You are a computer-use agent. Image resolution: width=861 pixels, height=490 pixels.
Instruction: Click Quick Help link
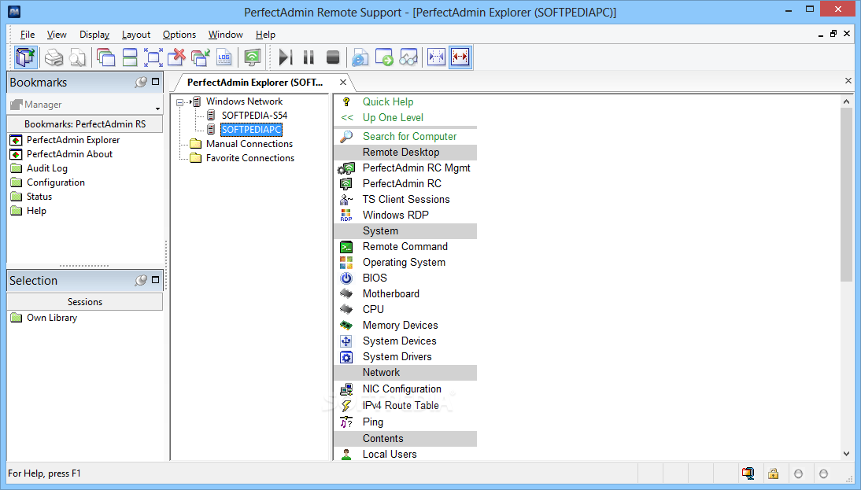tap(388, 101)
